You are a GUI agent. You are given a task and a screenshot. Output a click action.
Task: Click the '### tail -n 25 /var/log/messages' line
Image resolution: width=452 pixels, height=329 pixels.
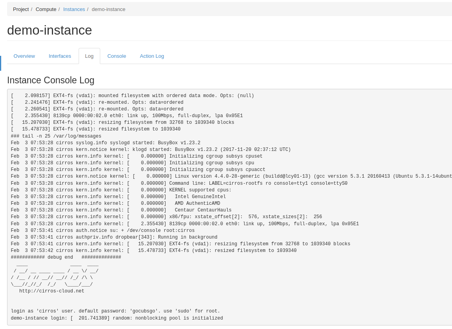coord(56,136)
